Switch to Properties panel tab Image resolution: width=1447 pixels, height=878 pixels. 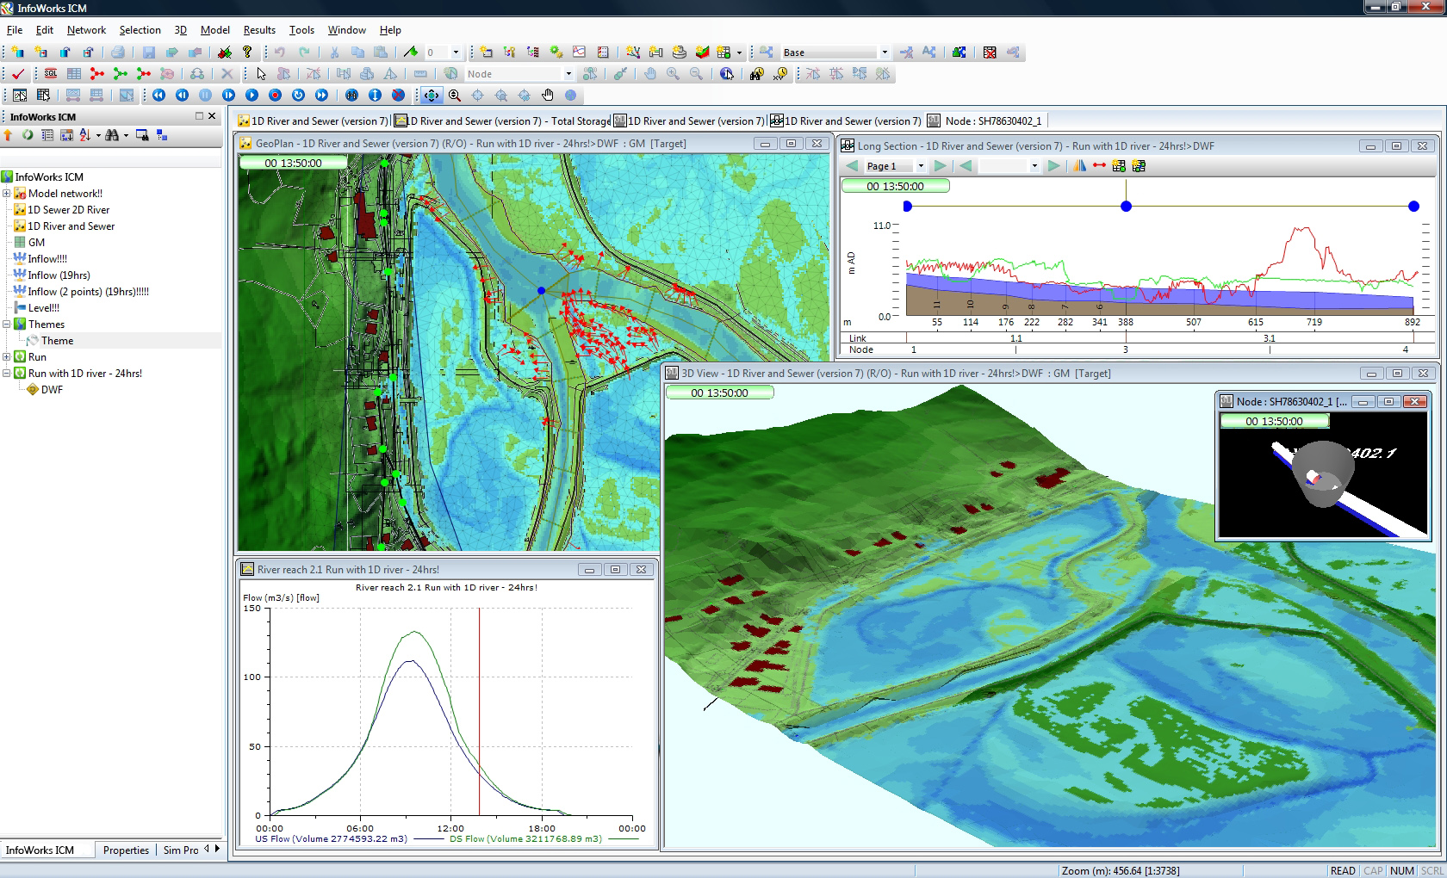pos(126,850)
